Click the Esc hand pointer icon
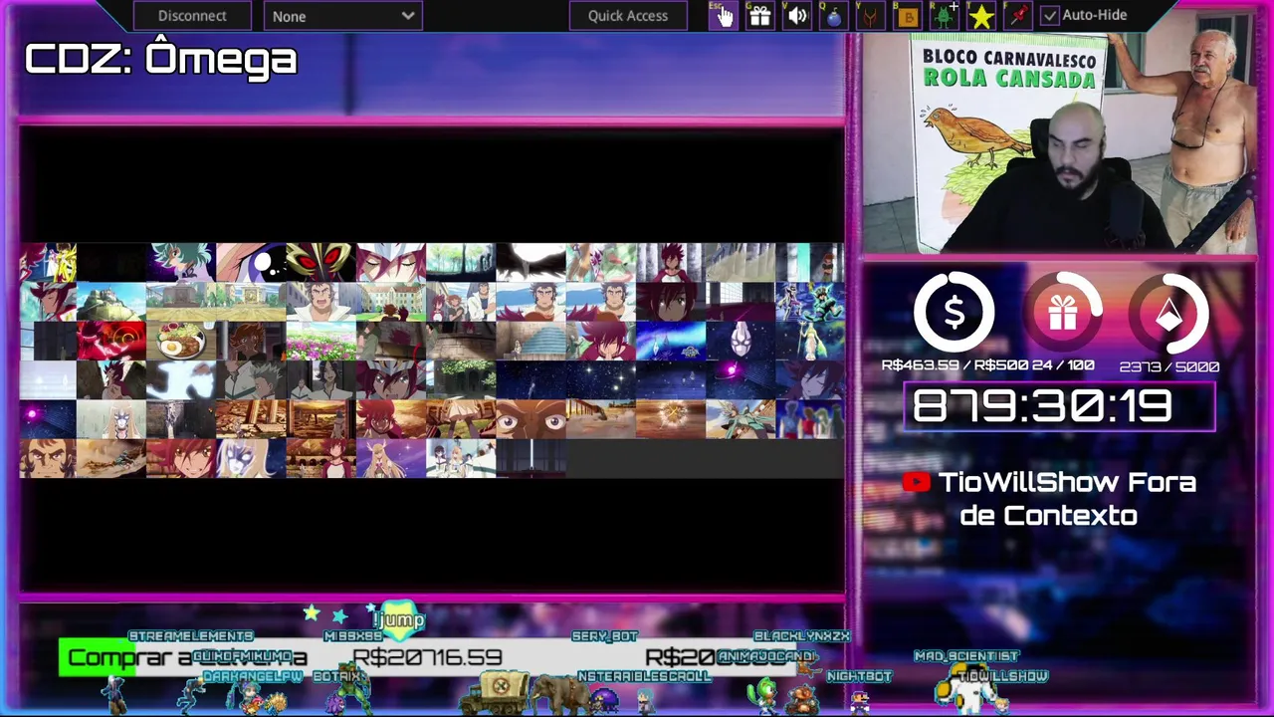 point(723,15)
